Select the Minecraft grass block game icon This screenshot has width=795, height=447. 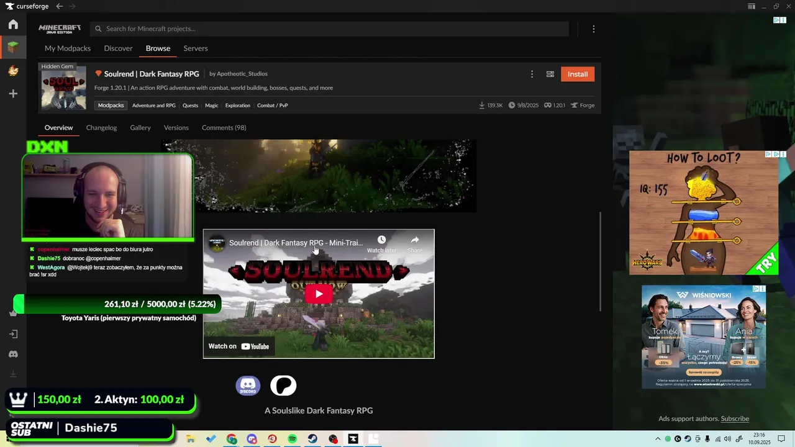pyautogui.click(x=13, y=47)
